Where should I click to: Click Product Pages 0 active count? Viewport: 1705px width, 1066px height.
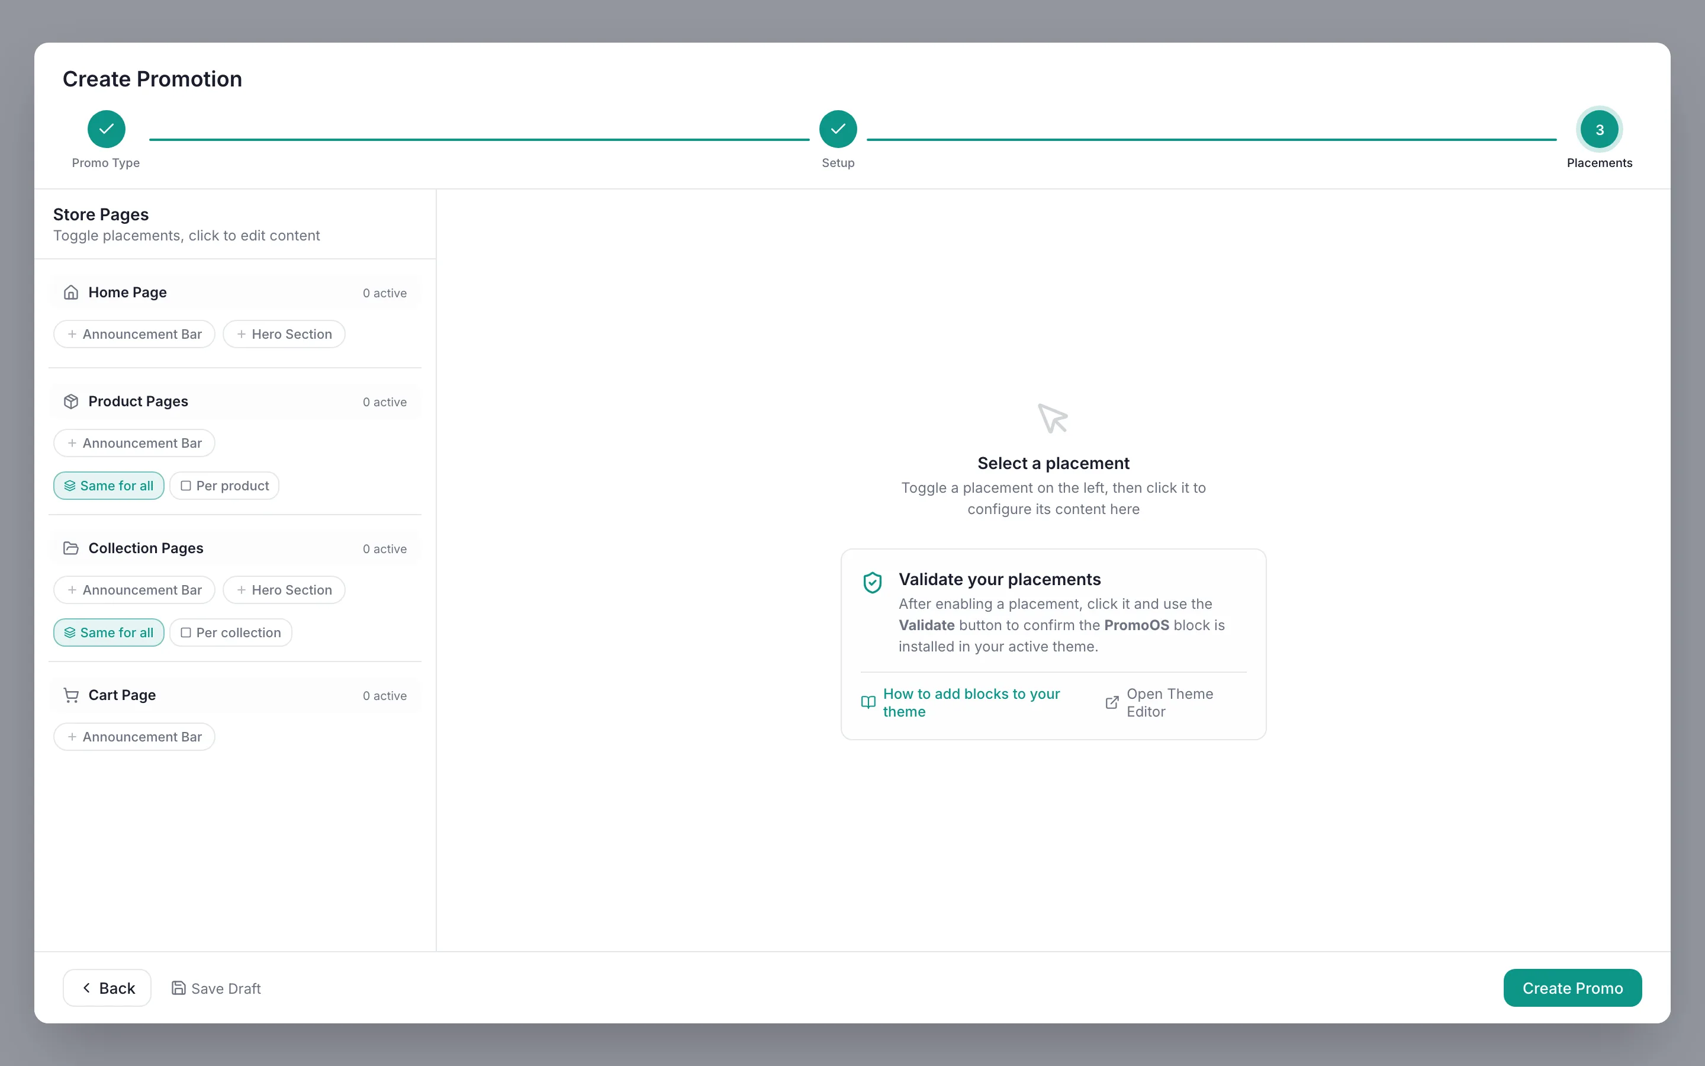(385, 402)
